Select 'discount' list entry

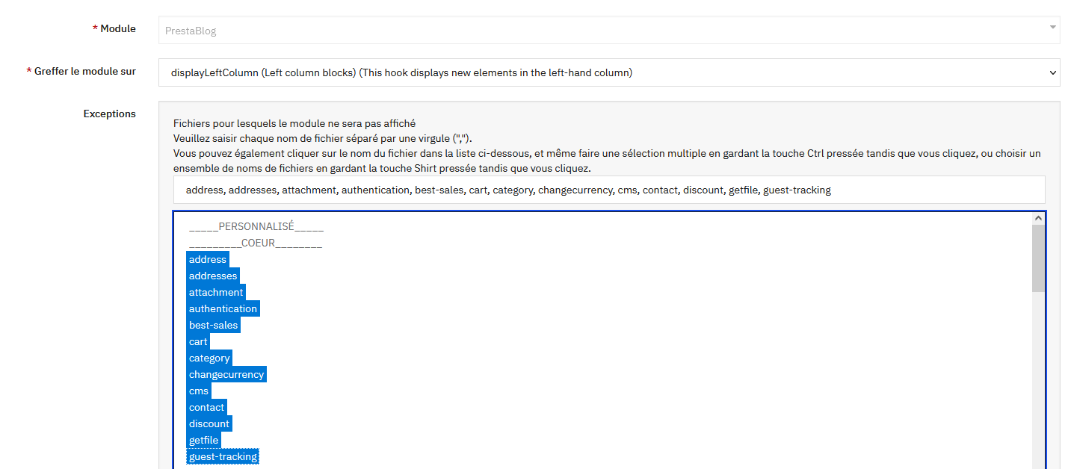(x=209, y=424)
